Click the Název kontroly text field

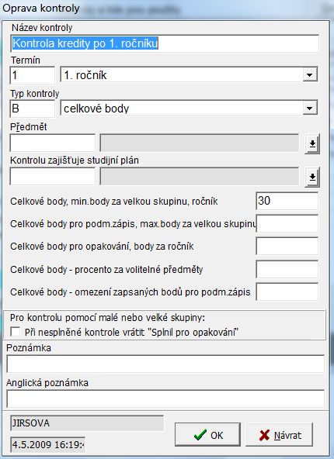point(165,43)
